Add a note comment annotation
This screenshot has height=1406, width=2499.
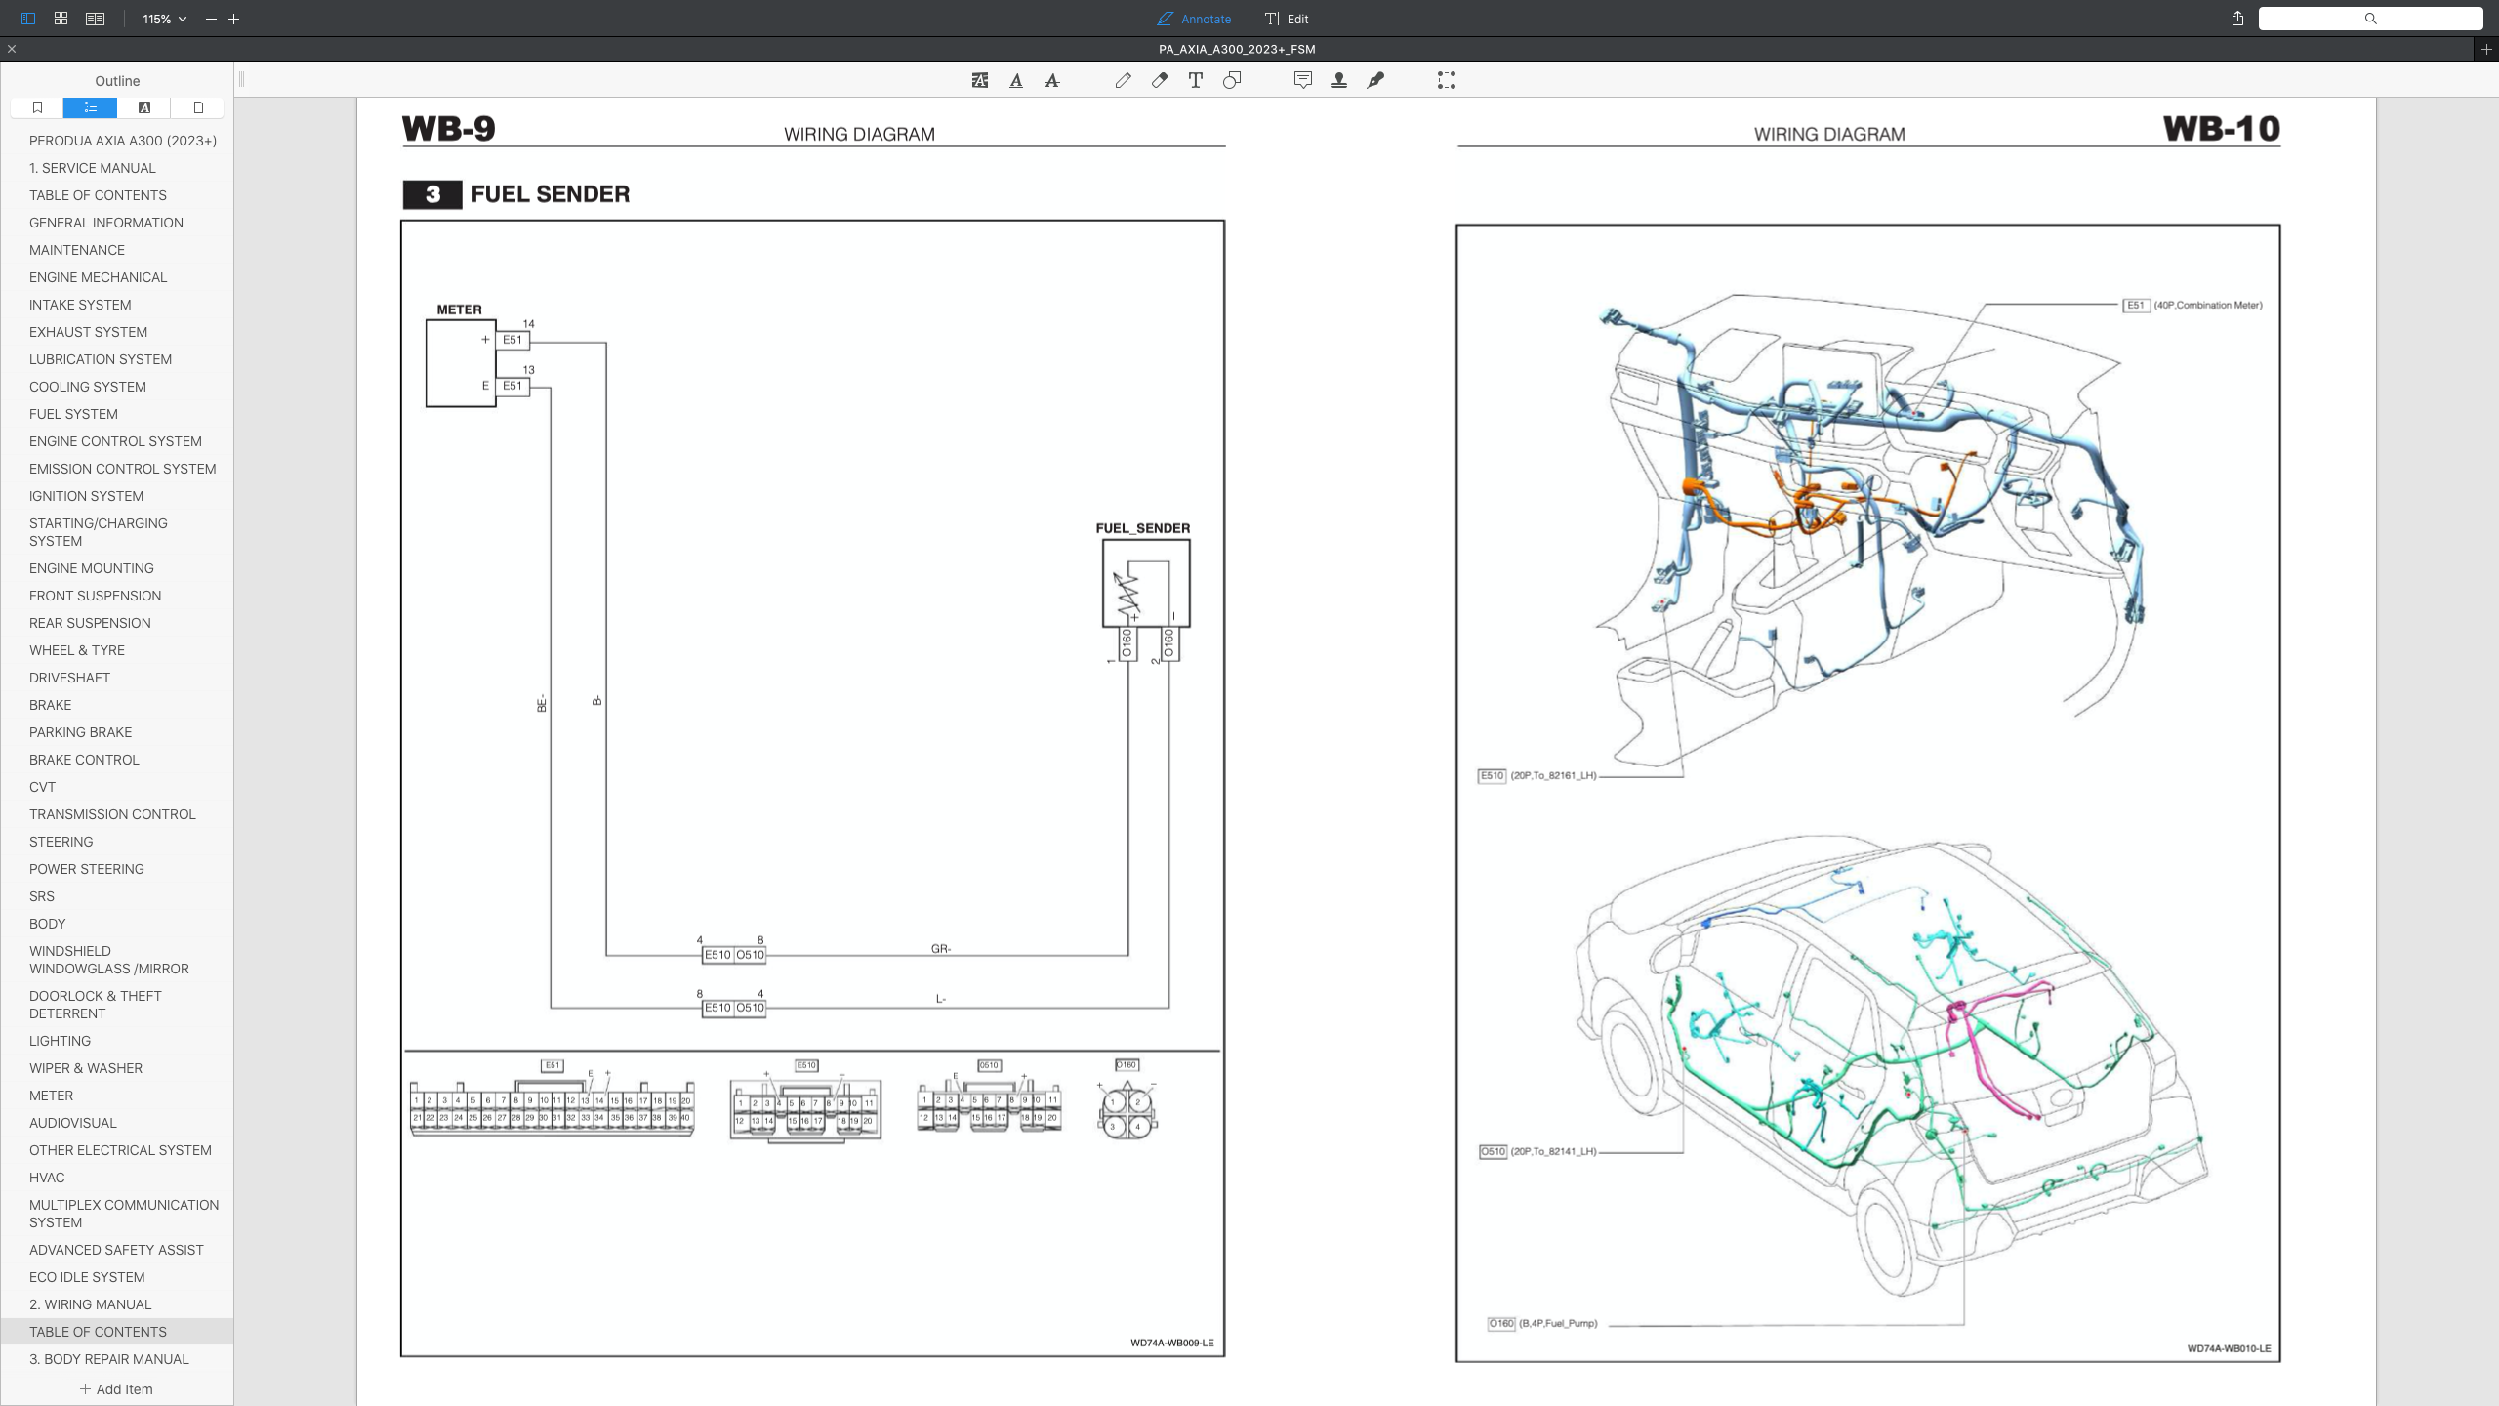tap(1302, 81)
